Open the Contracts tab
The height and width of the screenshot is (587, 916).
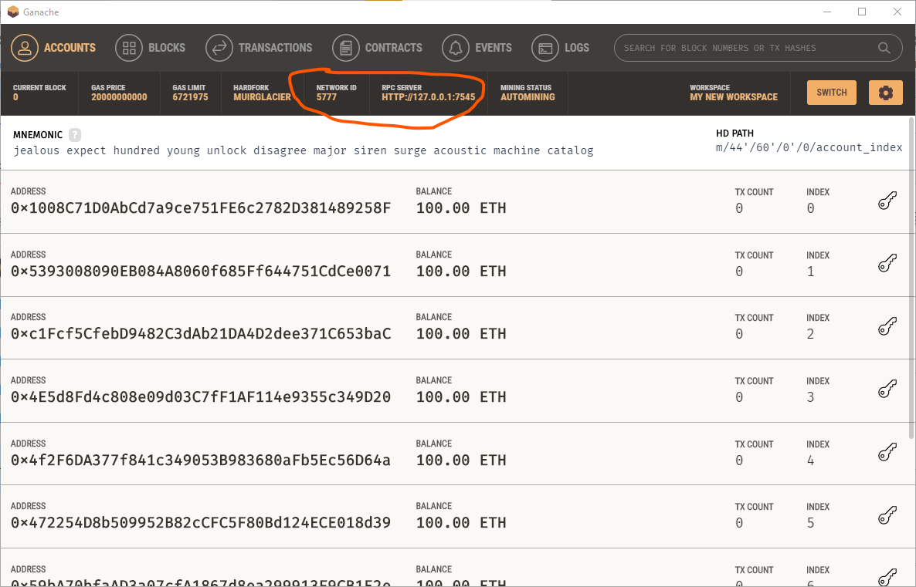pyautogui.click(x=377, y=48)
